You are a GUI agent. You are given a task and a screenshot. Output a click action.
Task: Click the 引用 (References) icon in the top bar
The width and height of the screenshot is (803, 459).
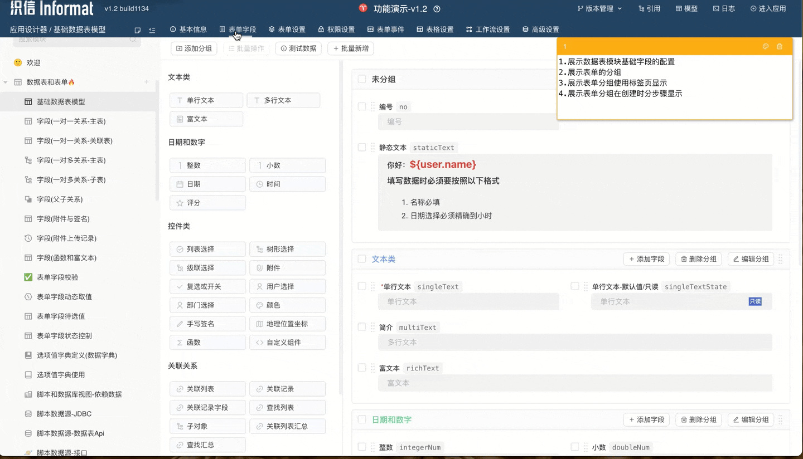point(649,8)
